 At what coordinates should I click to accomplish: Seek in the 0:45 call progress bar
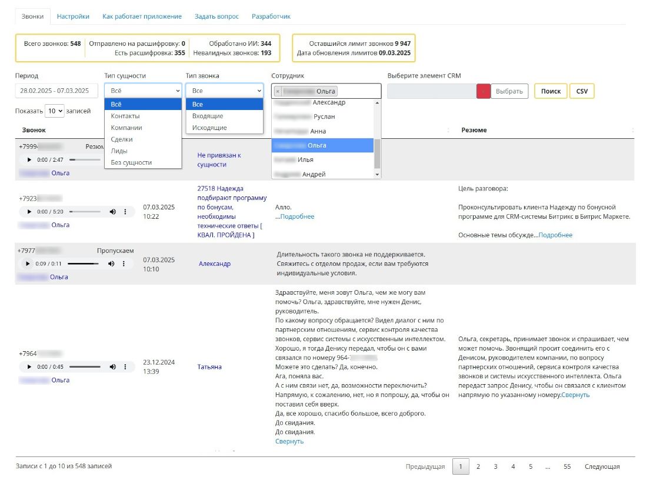[x=85, y=367]
